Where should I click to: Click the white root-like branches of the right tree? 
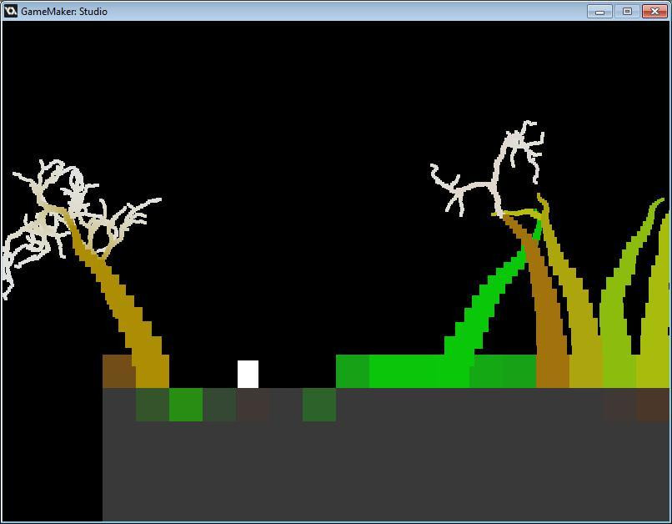coord(500,167)
